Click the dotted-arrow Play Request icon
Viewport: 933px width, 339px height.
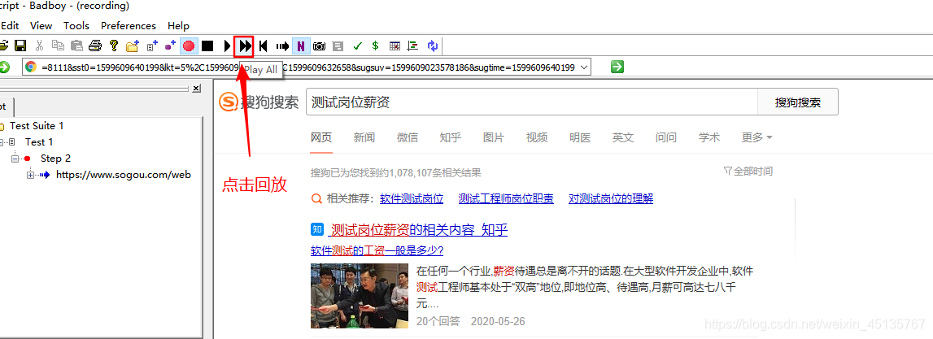pos(282,46)
